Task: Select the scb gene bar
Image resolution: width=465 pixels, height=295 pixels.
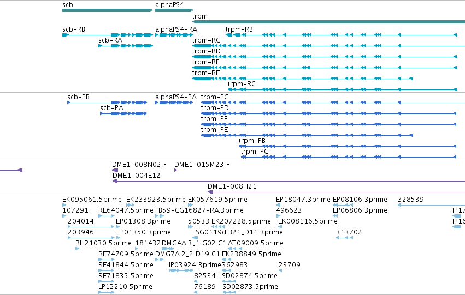Action: click(108, 10)
